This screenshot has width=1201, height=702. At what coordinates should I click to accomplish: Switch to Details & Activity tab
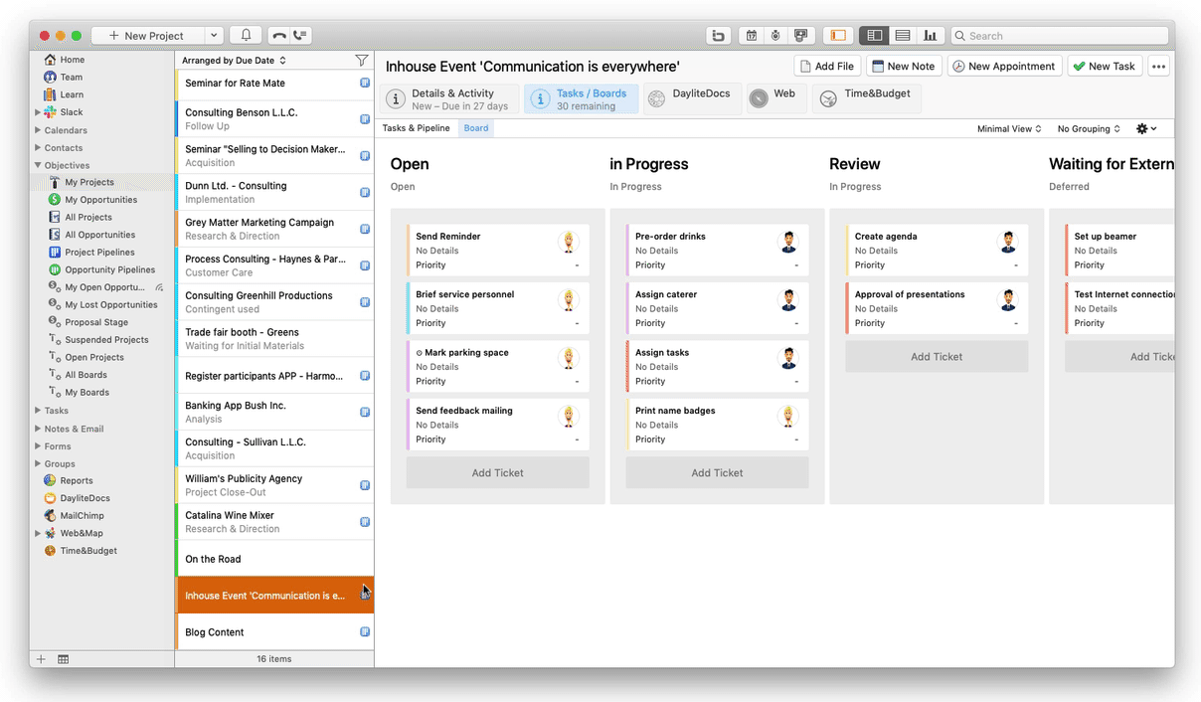(x=447, y=99)
